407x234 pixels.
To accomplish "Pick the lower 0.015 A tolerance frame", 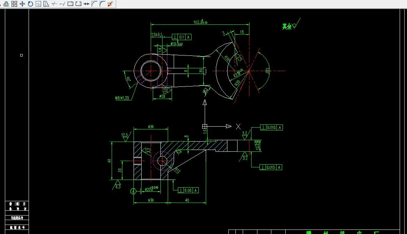I will point(271,167).
